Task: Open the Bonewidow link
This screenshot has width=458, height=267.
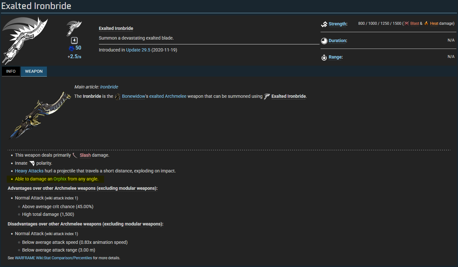Action: tap(134, 96)
